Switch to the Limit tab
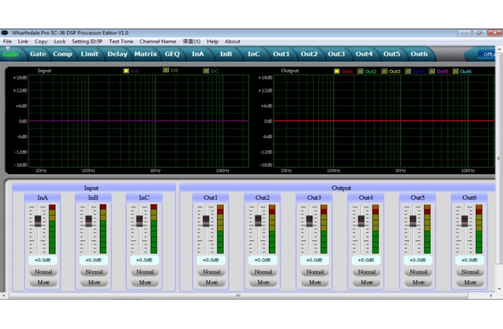The height and width of the screenshot is (329, 503). 89,54
